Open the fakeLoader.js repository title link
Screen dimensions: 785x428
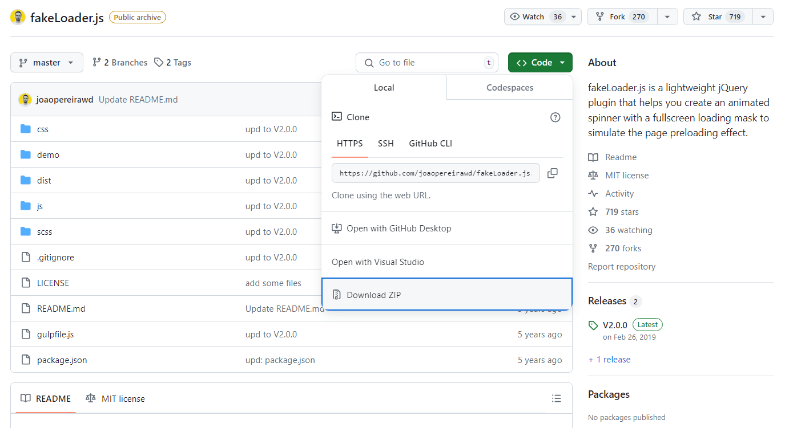pyautogui.click(x=67, y=17)
